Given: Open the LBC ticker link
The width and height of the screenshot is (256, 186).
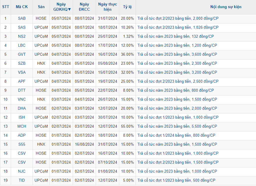Looking at the screenshot, I should 22,45.
